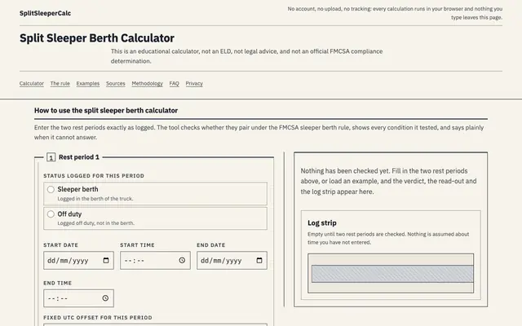Click the 'No account, no upload, no tracking' notice
The width and height of the screenshot is (522, 326).
(x=395, y=13)
